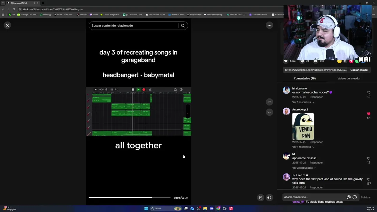The width and height of the screenshot is (377, 212).
Task: Click the search magnifier in related content bar
Action: pos(183,26)
